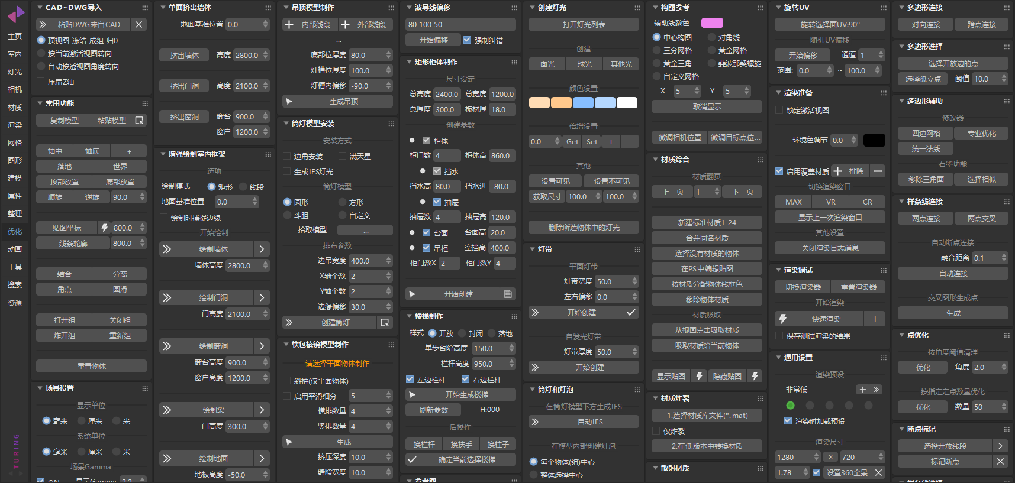
Task: Click the arrow cursor icon on 生成吊顶
Action: [x=289, y=102]
